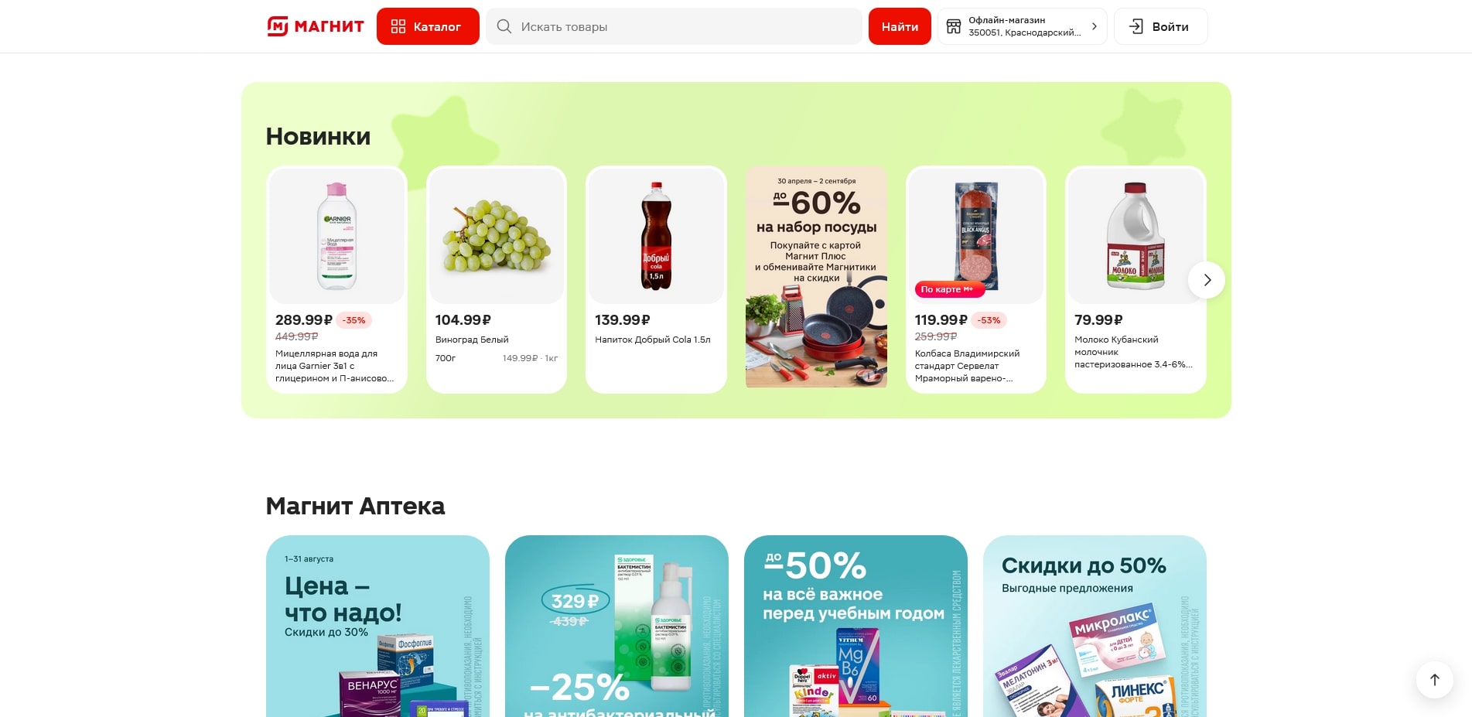Click the magnifier search icon
The height and width of the screenshot is (717, 1472).
(x=504, y=26)
